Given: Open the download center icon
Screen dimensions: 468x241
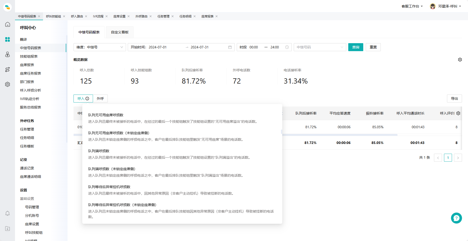Looking at the screenshot, I should click(x=7, y=229).
